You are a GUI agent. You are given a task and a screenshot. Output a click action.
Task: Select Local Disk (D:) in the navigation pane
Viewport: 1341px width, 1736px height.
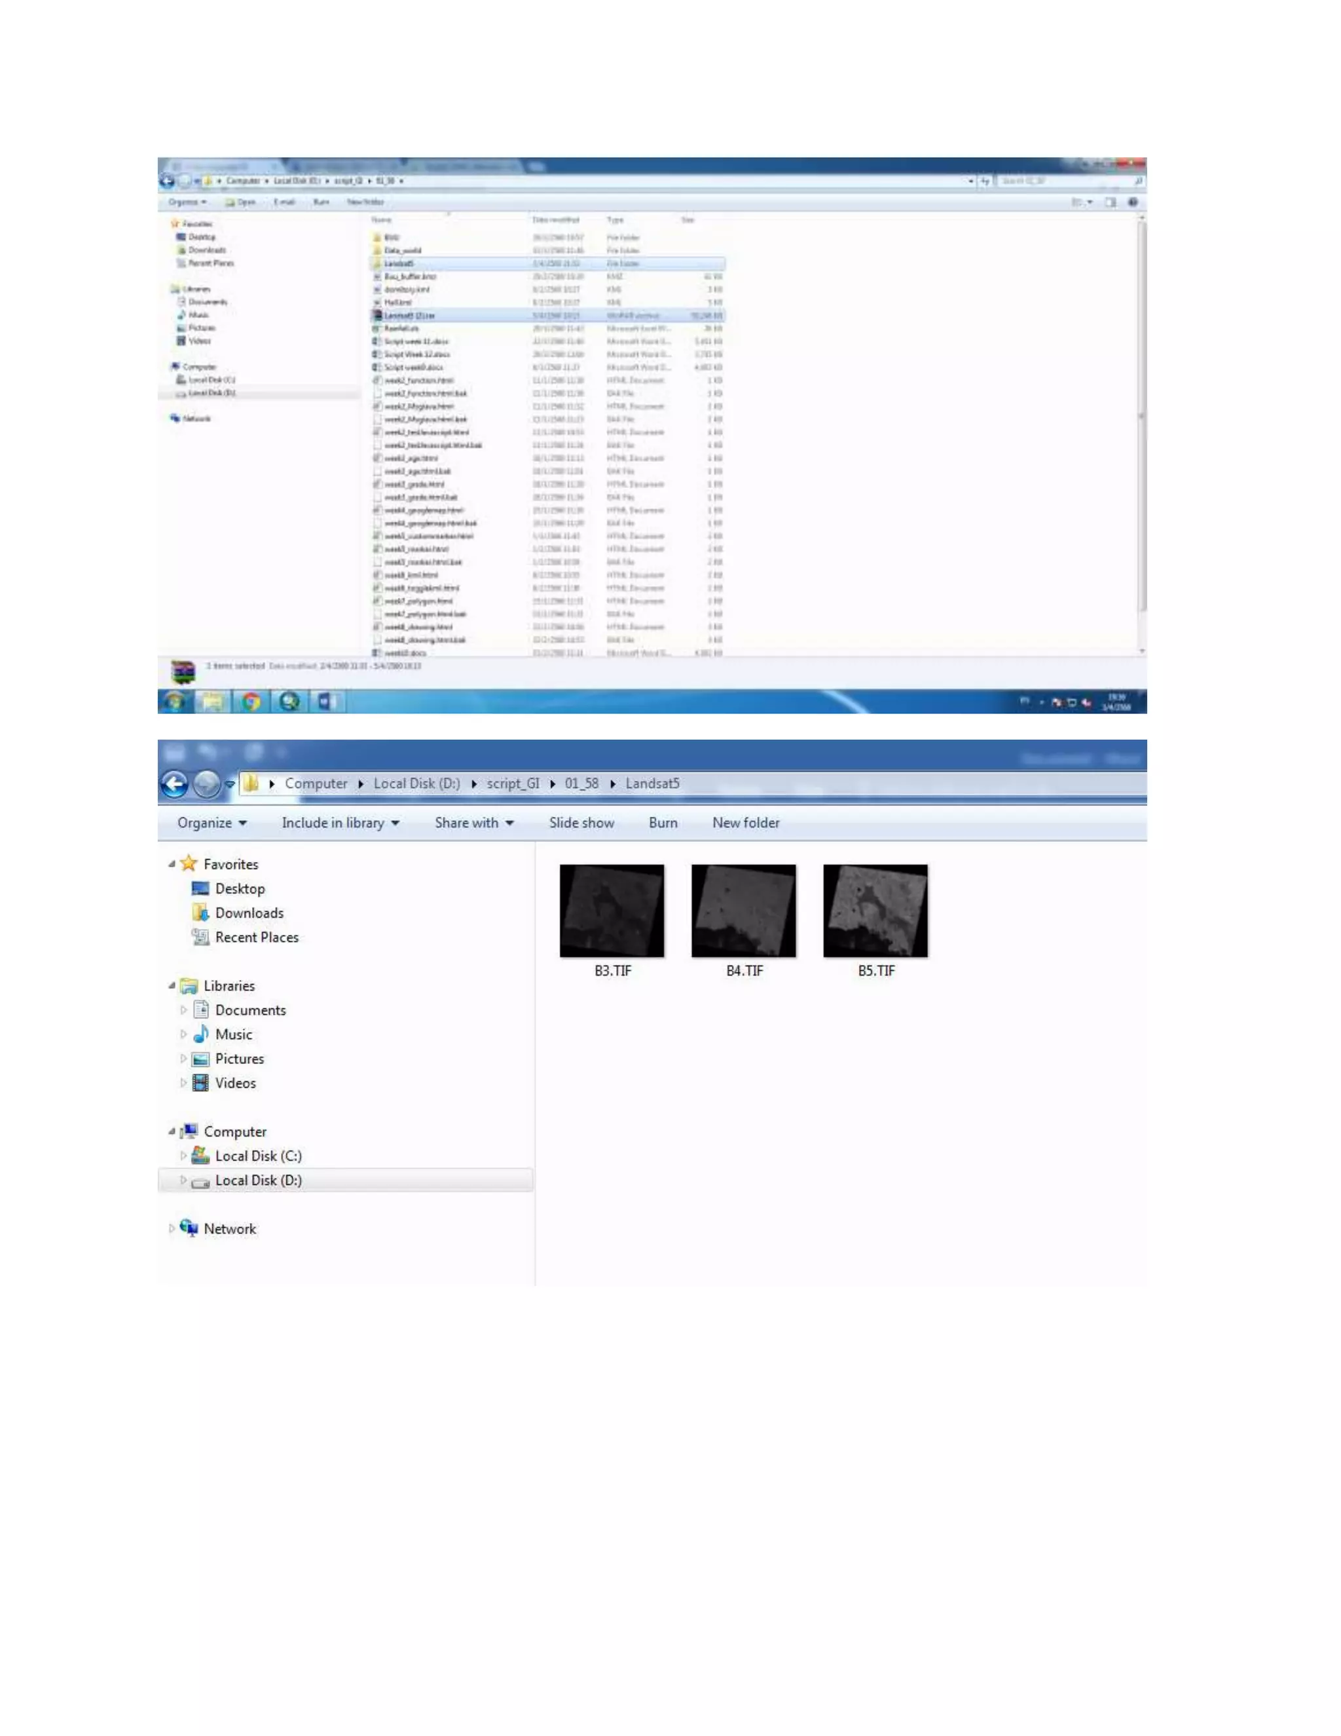257,1180
